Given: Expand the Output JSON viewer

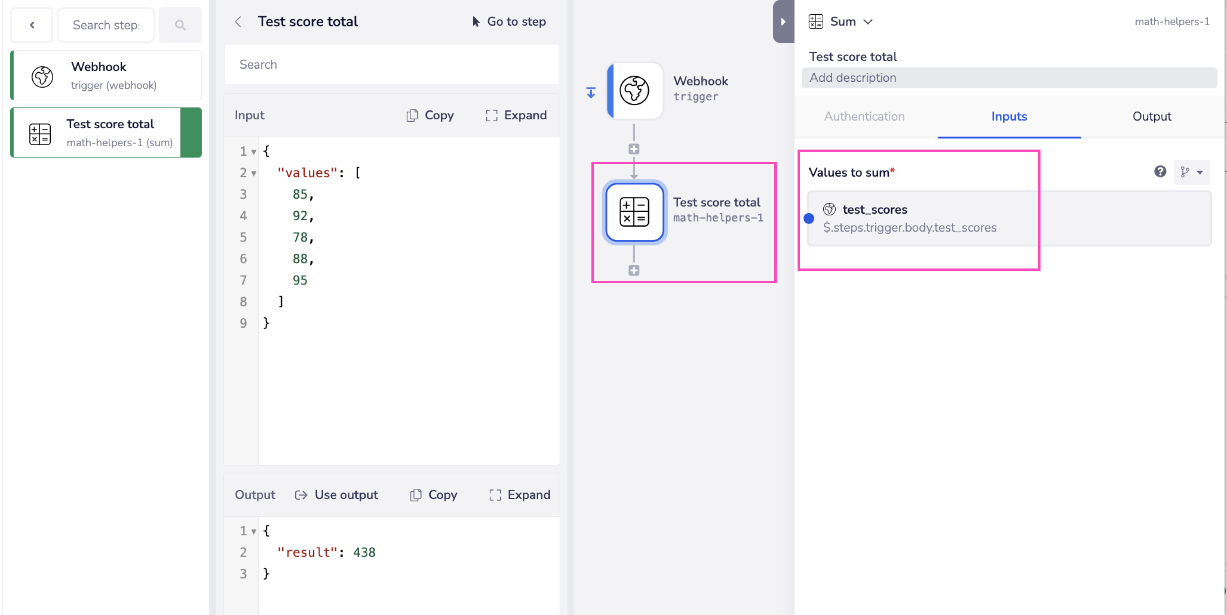Looking at the screenshot, I should tap(520, 494).
